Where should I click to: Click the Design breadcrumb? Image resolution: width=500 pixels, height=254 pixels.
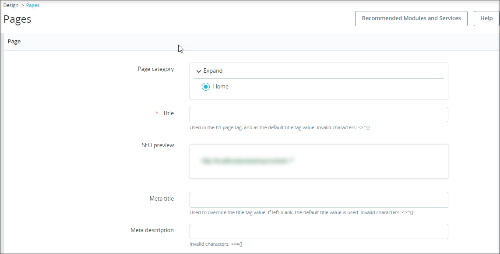pyautogui.click(x=11, y=5)
